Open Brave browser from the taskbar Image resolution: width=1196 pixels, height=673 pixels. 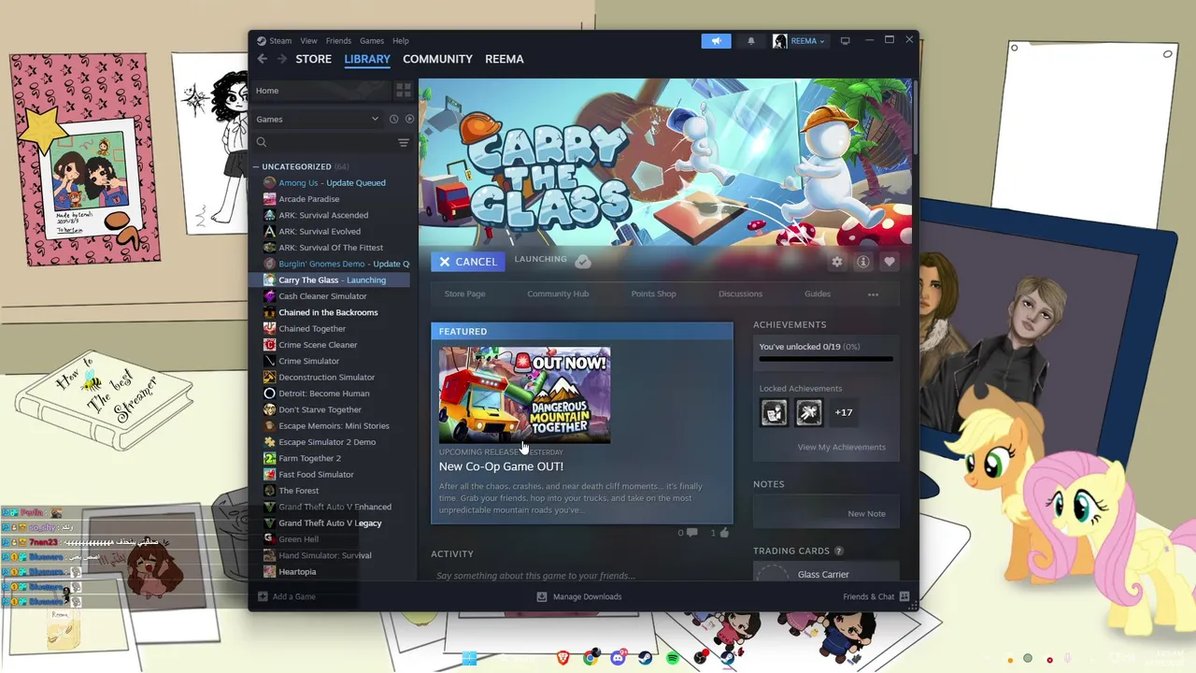click(x=562, y=658)
